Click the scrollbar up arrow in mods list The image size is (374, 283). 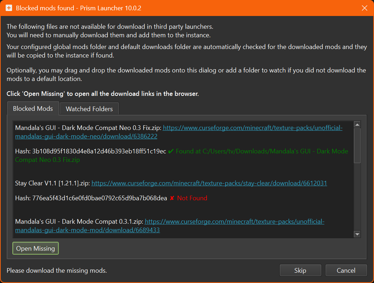[357, 124]
